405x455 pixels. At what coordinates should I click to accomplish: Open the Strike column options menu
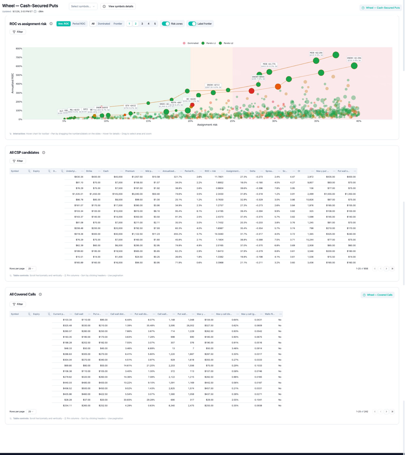[99, 171]
